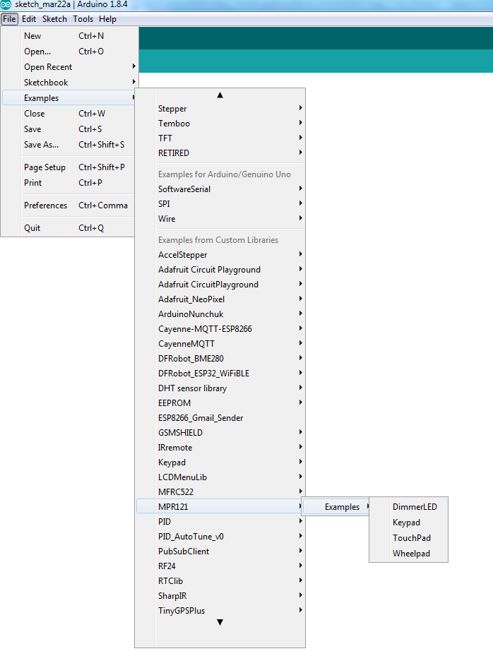The width and height of the screenshot is (493, 668).
Task: Open Page Setup from File menu
Action: click(69, 167)
